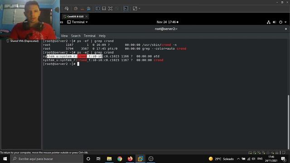
Task: Click the VMware hard disk status icon
Action: 250,153
